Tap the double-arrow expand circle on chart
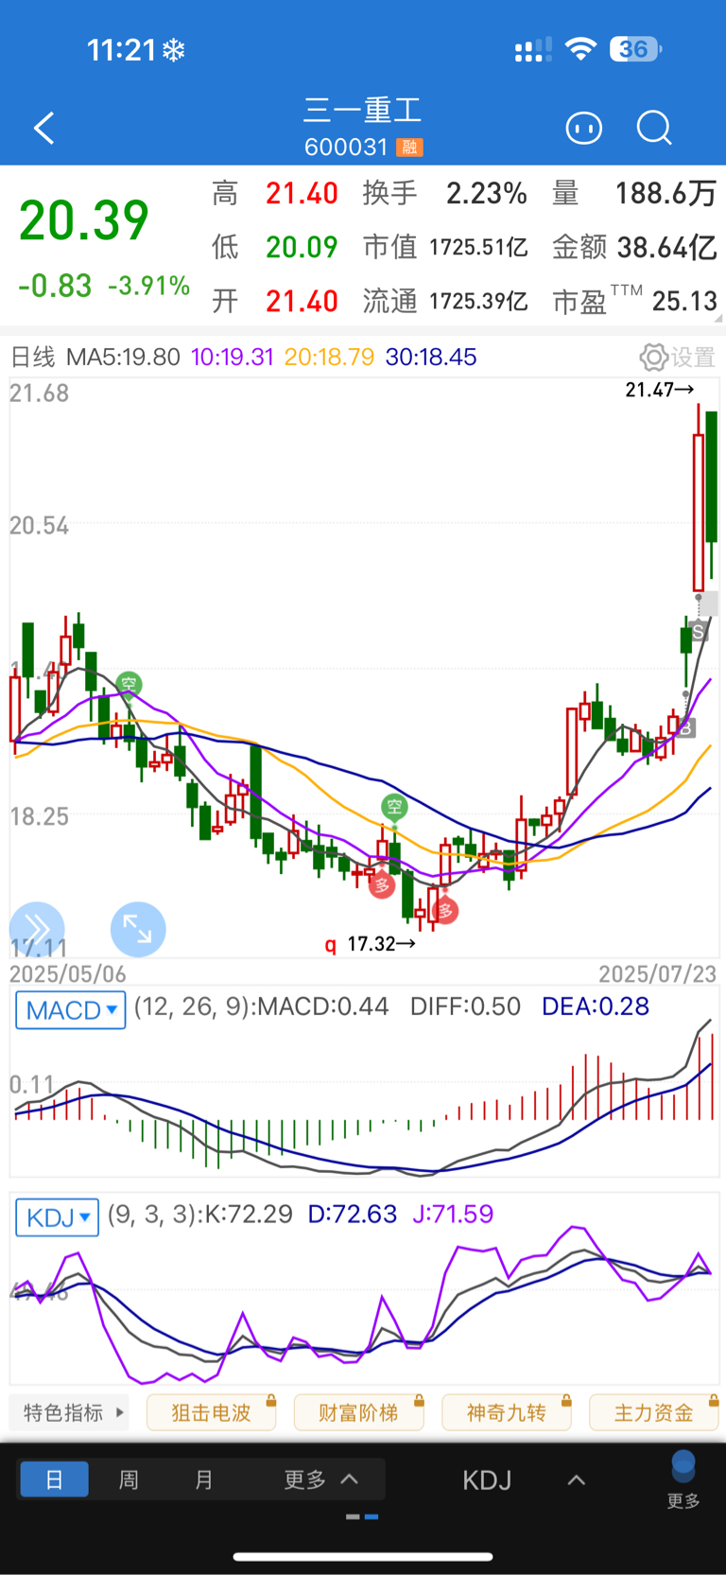The image size is (726, 1575). [37, 929]
